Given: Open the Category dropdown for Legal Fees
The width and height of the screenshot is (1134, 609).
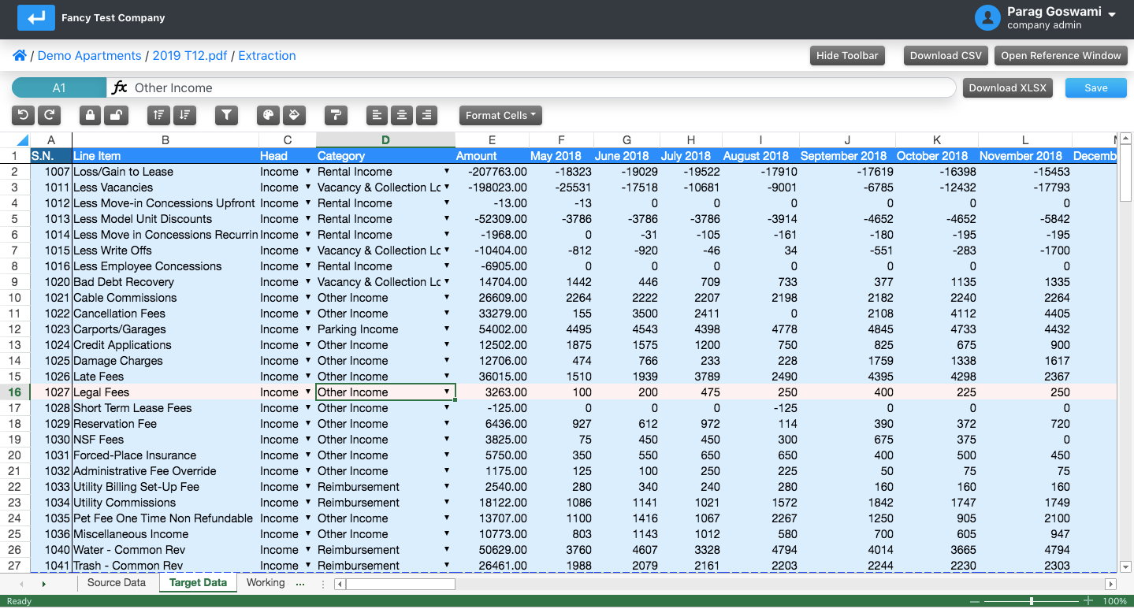Looking at the screenshot, I should click(446, 392).
